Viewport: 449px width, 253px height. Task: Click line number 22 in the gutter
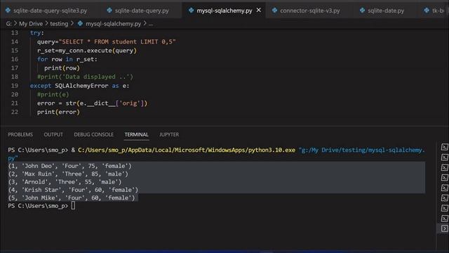(15, 112)
